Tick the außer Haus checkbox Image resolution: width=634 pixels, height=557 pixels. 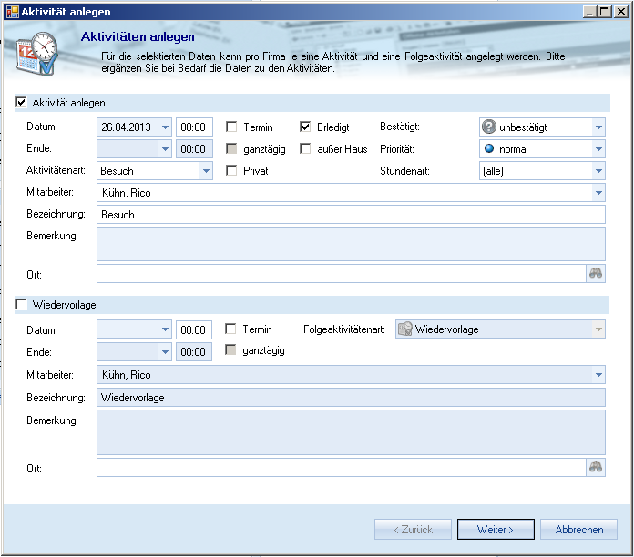pos(306,149)
